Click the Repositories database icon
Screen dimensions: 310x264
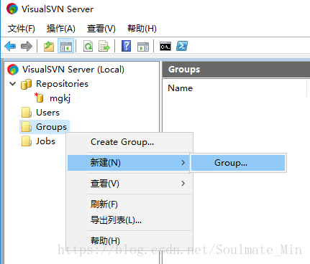pyautogui.click(x=26, y=84)
